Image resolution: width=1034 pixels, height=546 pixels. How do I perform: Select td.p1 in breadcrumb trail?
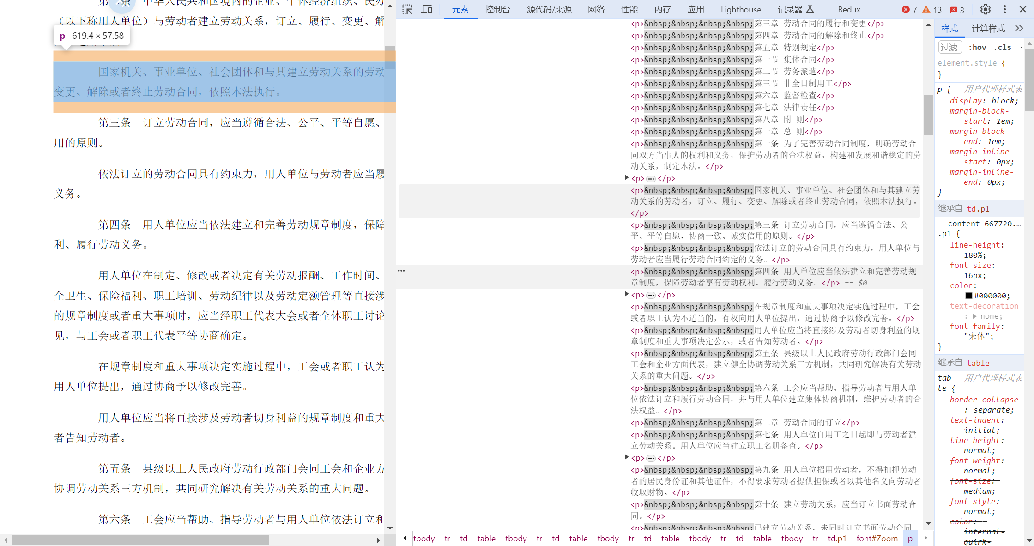tap(837, 538)
